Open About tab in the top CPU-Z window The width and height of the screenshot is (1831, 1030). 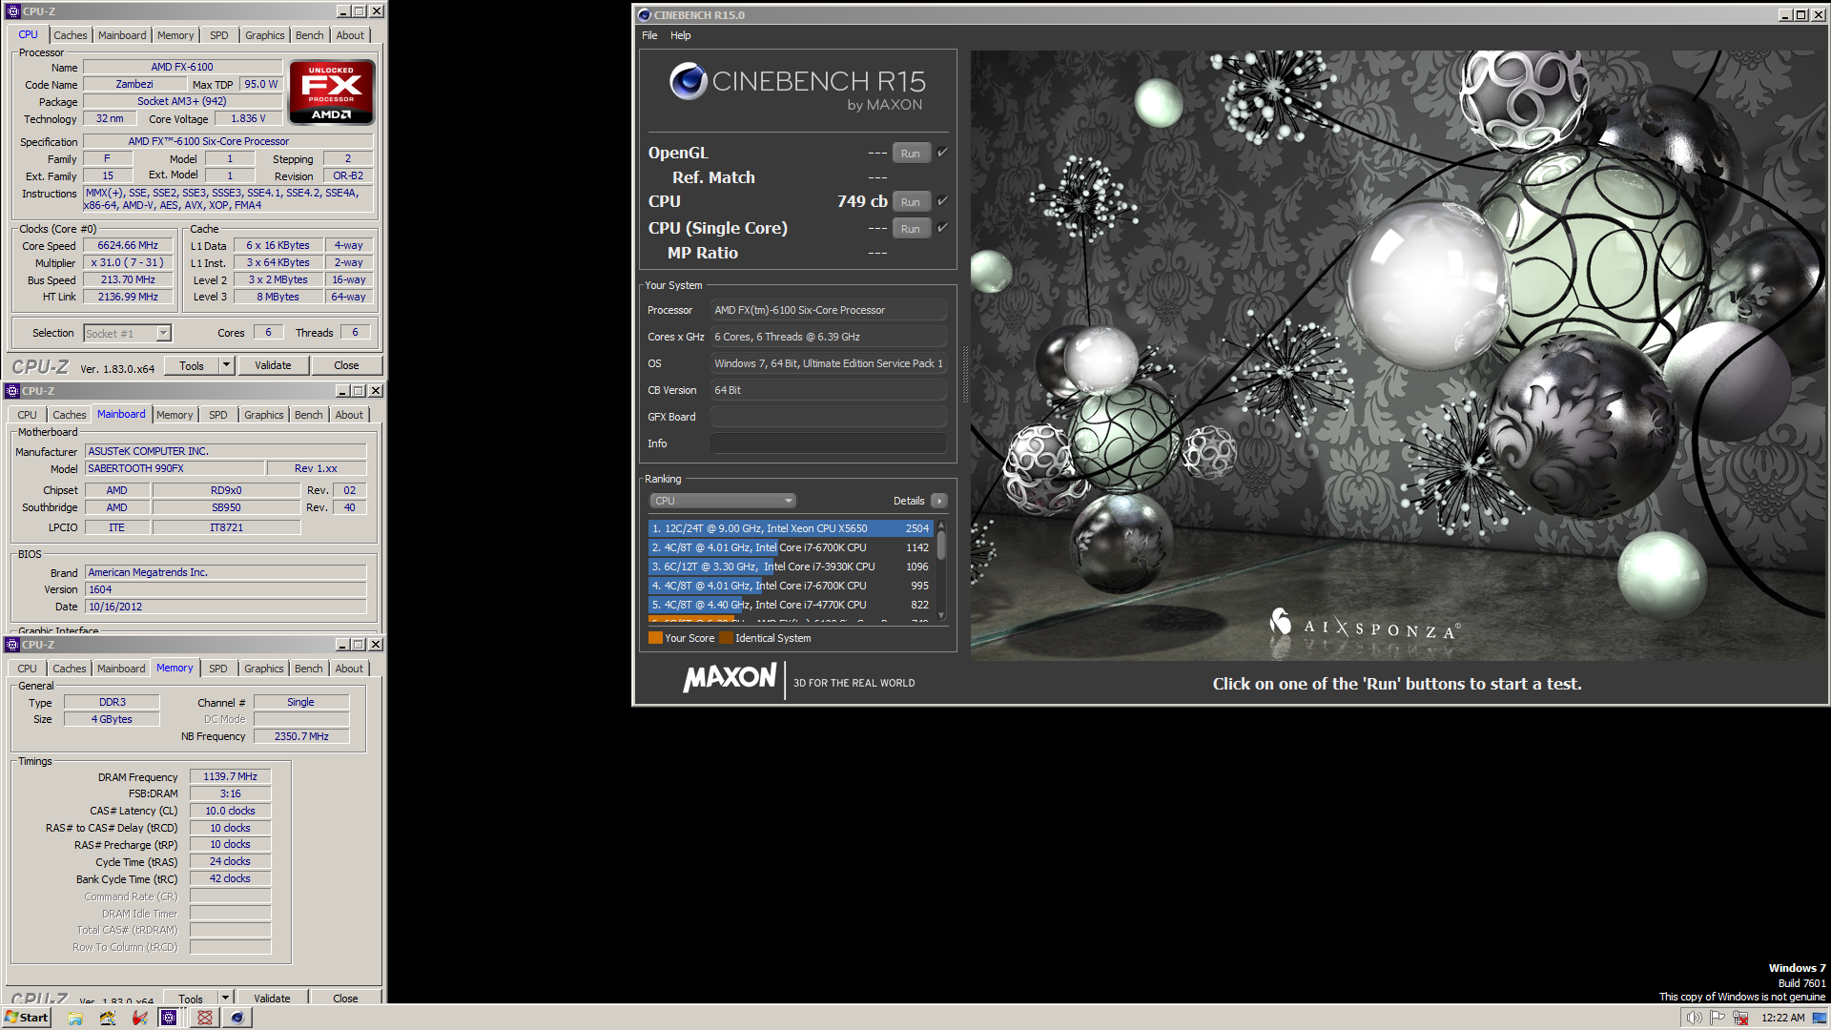tap(350, 35)
